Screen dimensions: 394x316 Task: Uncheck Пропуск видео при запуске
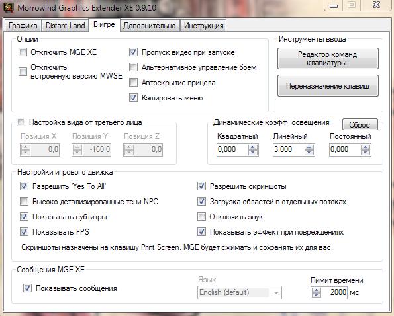[x=133, y=52]
